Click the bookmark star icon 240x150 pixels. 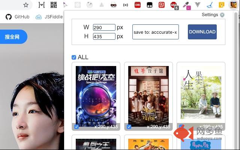[x=26, y=5]
